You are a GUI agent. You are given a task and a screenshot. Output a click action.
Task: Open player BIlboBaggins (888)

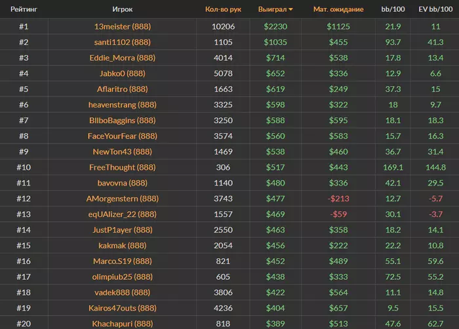[x=123, y=121]
